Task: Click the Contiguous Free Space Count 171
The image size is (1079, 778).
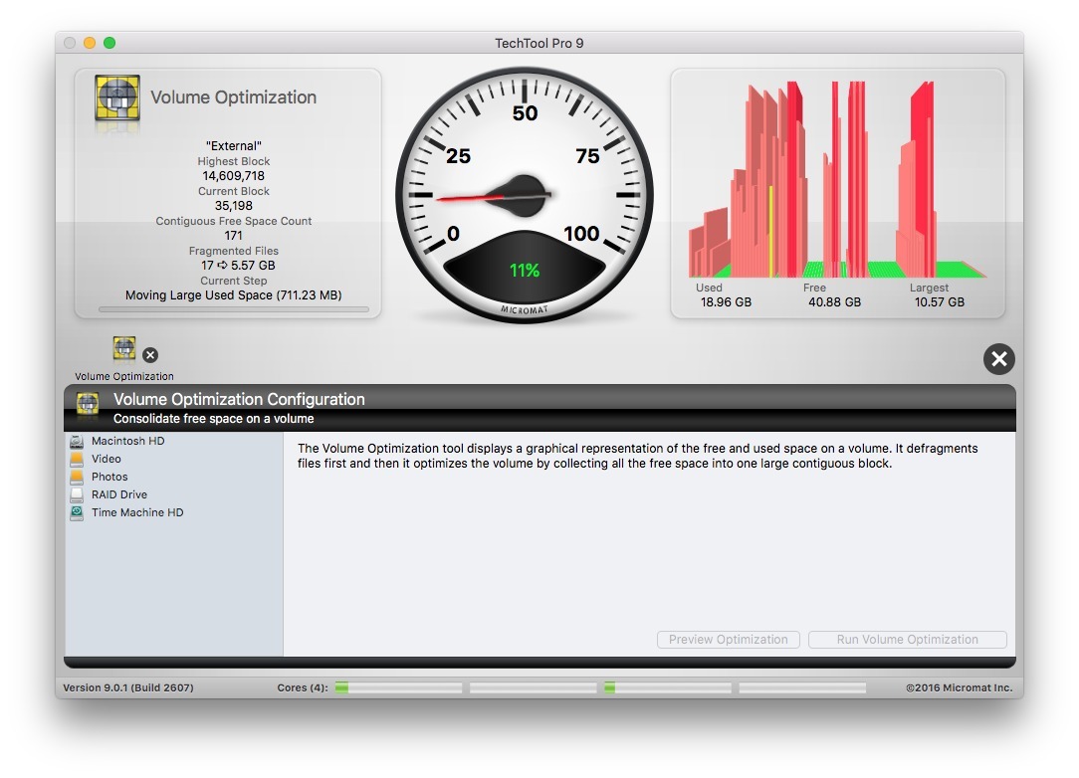Action: (233, 235)
